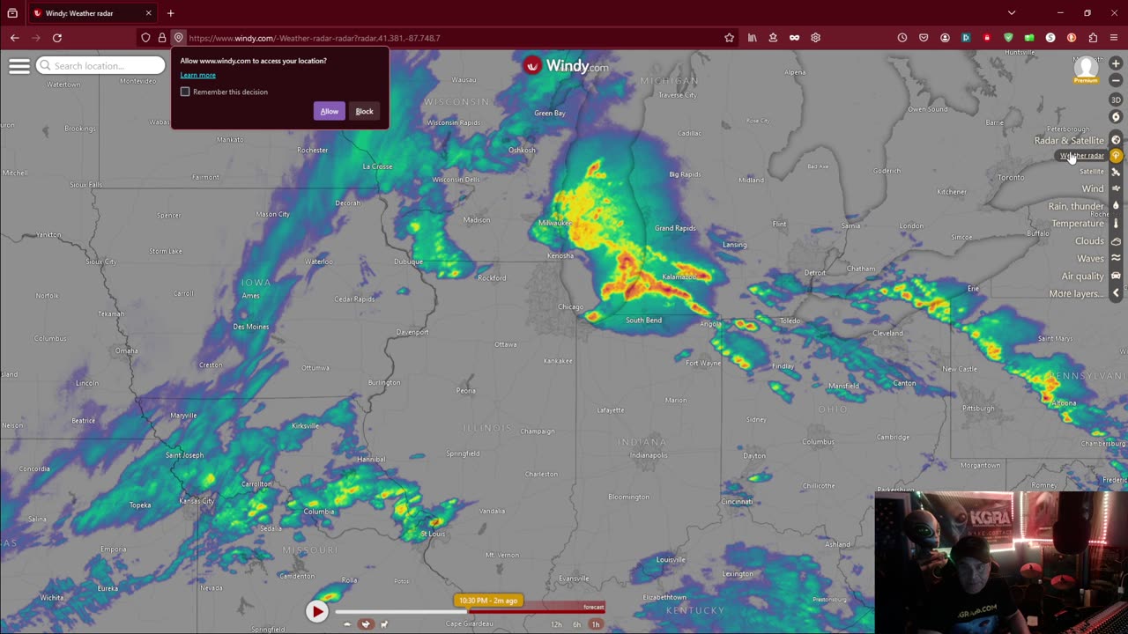Block windy.com location access
The width and height of the screenshot is (1128, 634).
[364, 111]
